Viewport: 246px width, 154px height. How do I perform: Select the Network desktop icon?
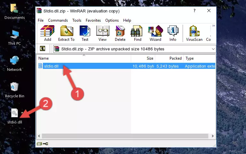coord(14,64)
